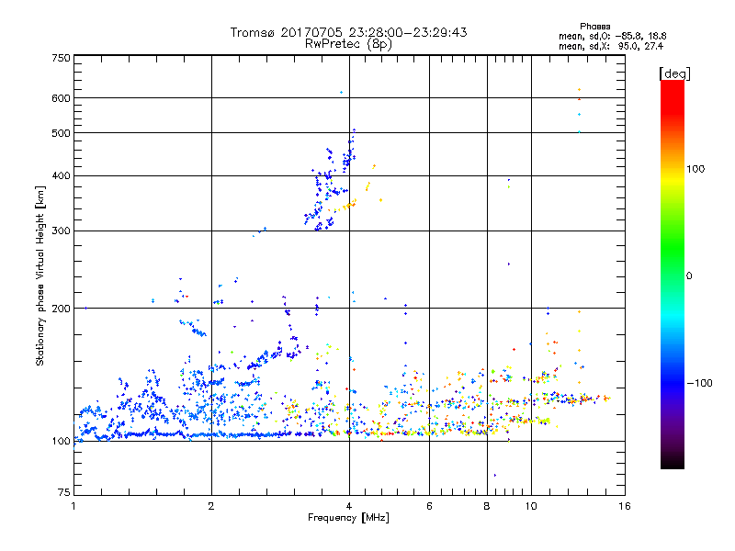735x551 pixels.
Task: Click the '750' y-axis tick label
Action: click(x=61, y=58)
